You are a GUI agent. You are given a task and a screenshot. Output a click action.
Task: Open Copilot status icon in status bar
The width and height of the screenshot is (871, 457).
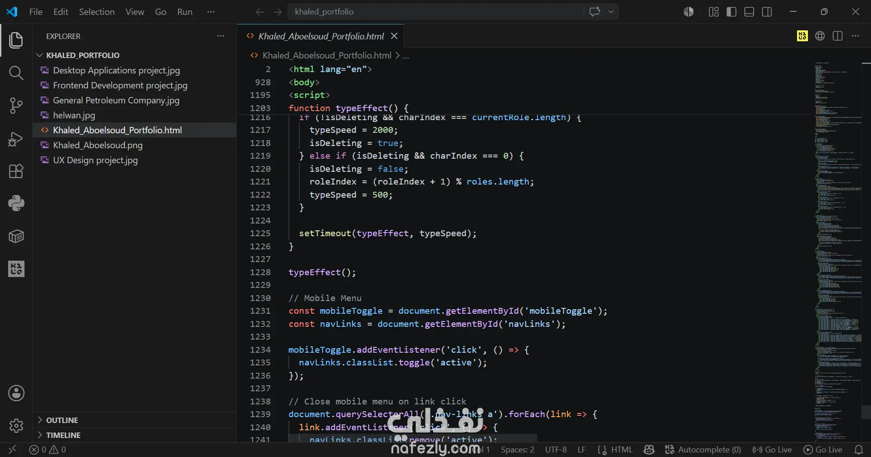pyautogui.click(x=649, y=450)
